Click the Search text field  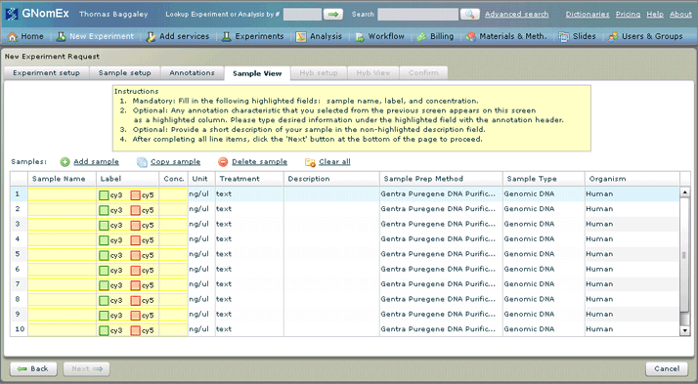(418, 15)
